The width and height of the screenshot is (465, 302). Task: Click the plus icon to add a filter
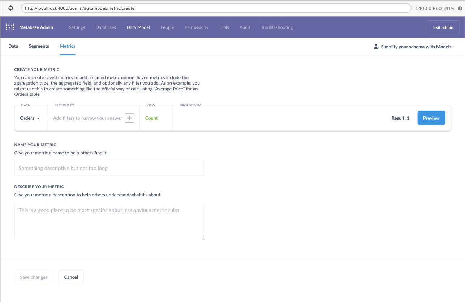pyautogui.click(x=129, y=118)
